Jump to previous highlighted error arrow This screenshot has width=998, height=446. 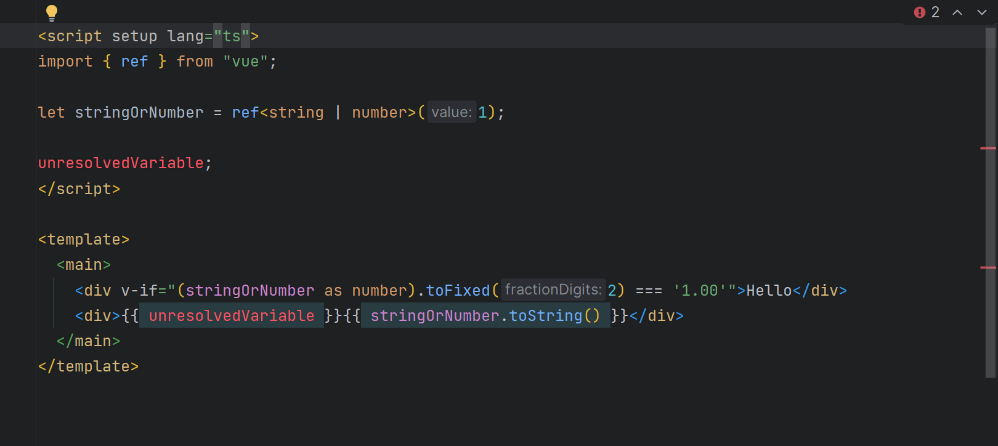point(957,12)
